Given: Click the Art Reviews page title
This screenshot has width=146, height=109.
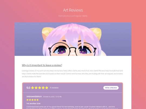Looking at the screenshot, I should point(73,10).
